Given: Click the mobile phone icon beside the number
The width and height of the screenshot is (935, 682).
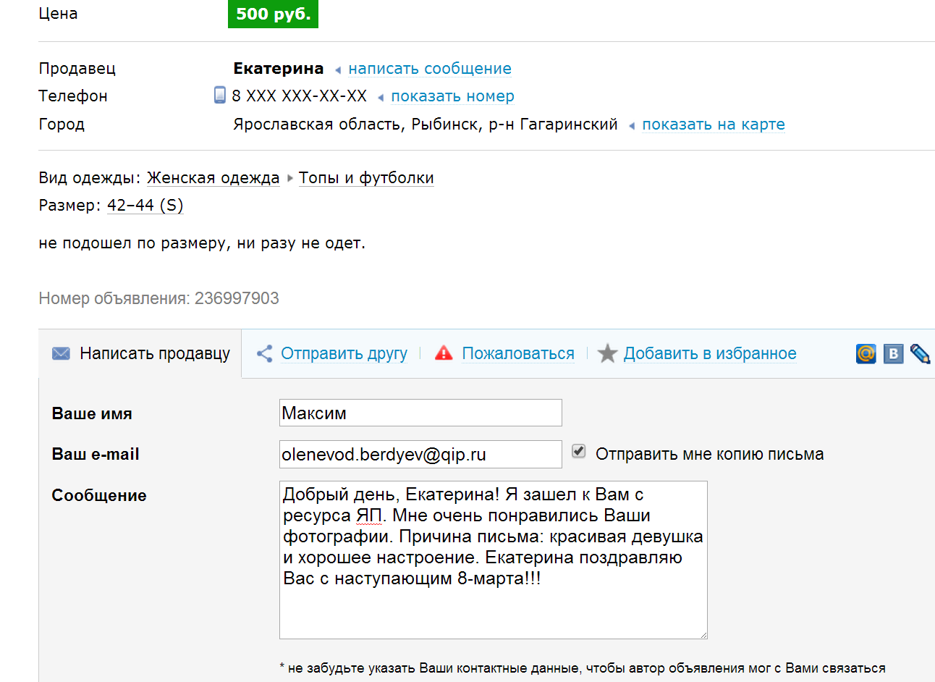Looking at the screenshot, I should tap(220, 95).
